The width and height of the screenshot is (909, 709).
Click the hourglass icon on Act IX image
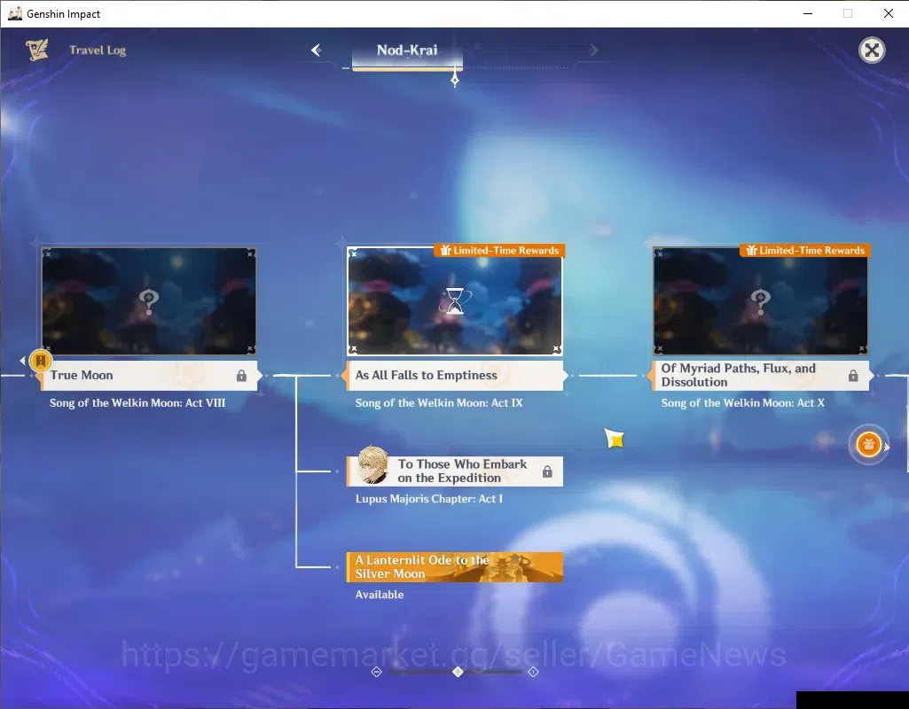click(455, 301)
